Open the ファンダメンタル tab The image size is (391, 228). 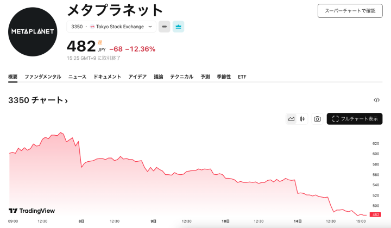point(43,77)
